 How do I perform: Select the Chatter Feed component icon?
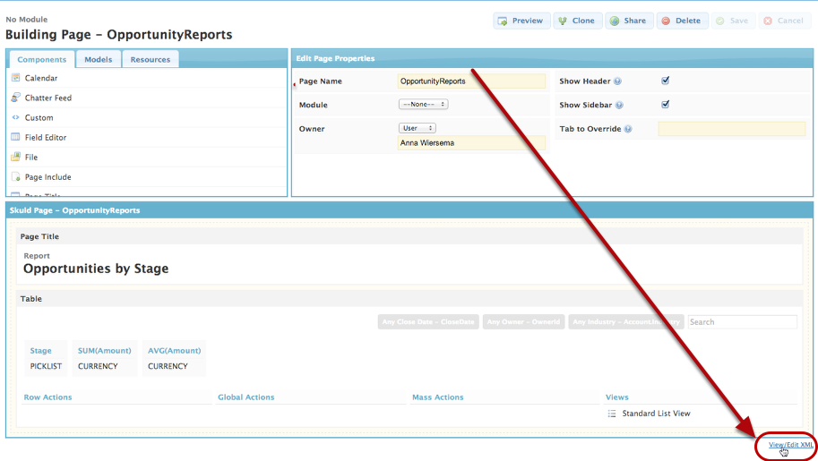(x=16, y=98)
